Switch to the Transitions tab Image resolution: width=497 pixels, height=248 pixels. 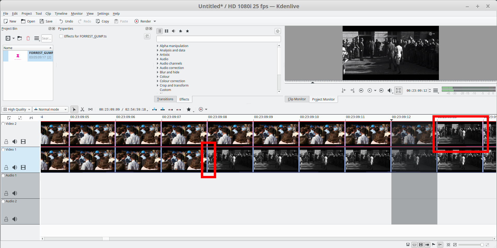pyautogui.click(x=165, y=99)
